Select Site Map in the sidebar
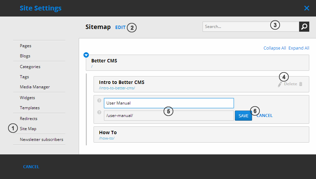The image size is (316, 179). [x=28, y=129]
